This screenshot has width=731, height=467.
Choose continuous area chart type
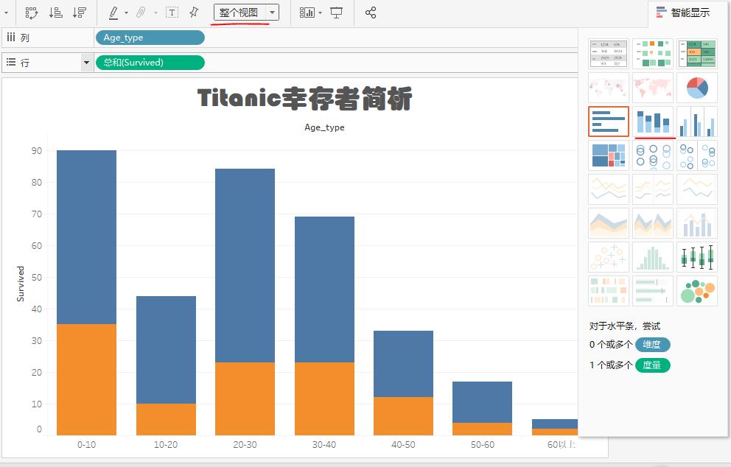[x=609, y=223]
